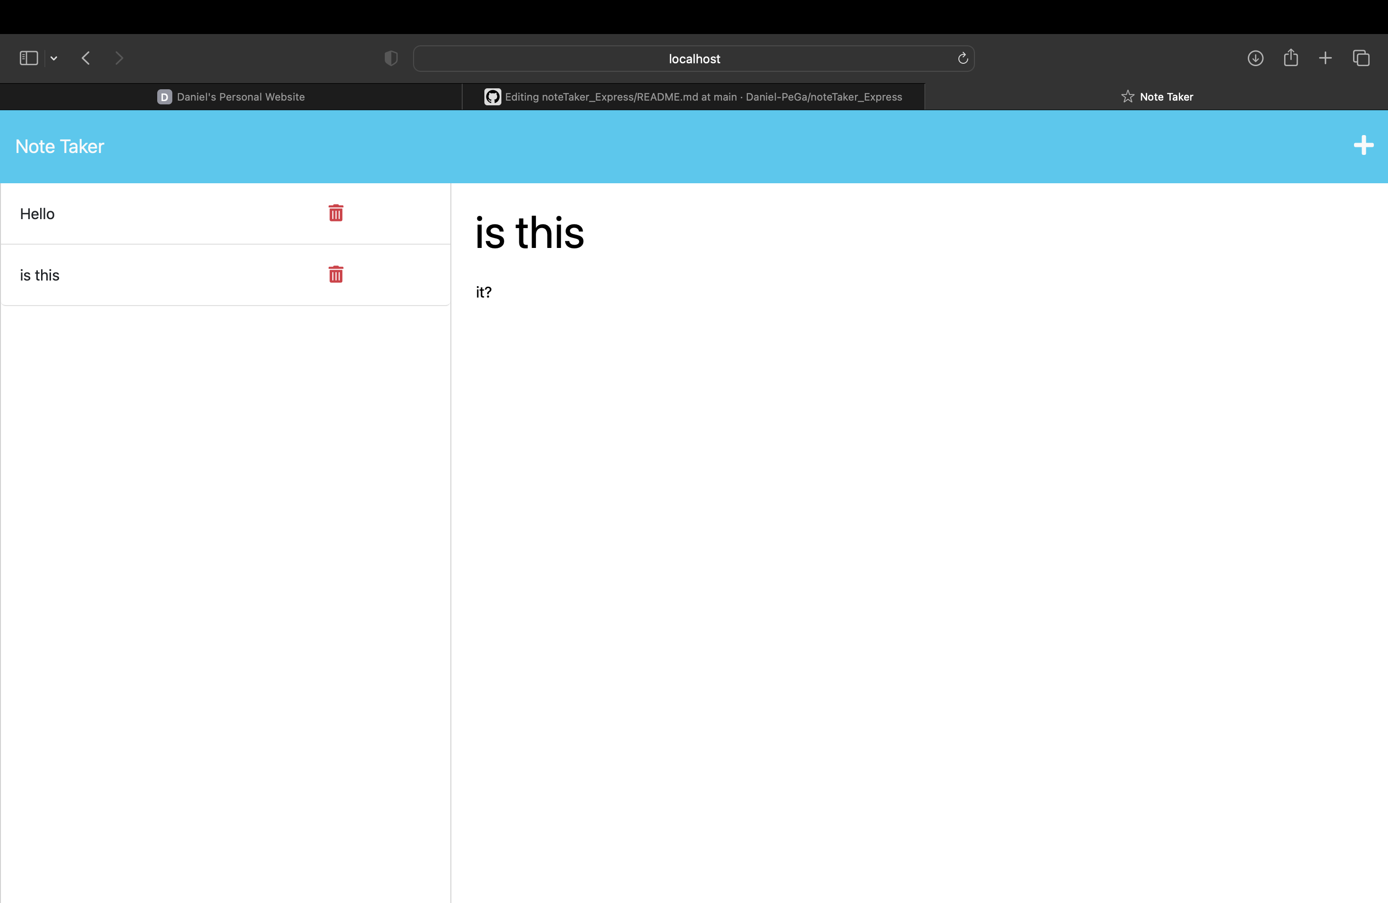Image resolution: width=1388 pixels, height=903 pixels.
Task: Open a new tab with the plus button
Action: [x=1325, y=58]
